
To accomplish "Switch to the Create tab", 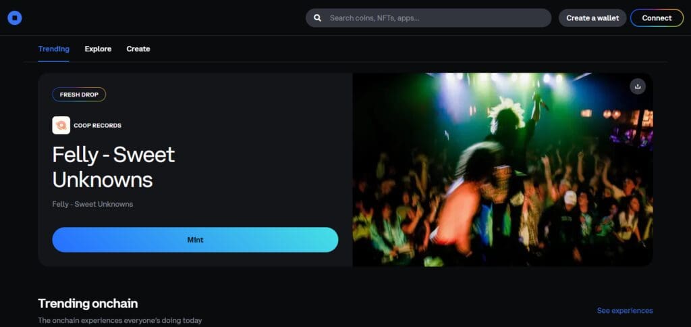I will click(x=138, y=49).
